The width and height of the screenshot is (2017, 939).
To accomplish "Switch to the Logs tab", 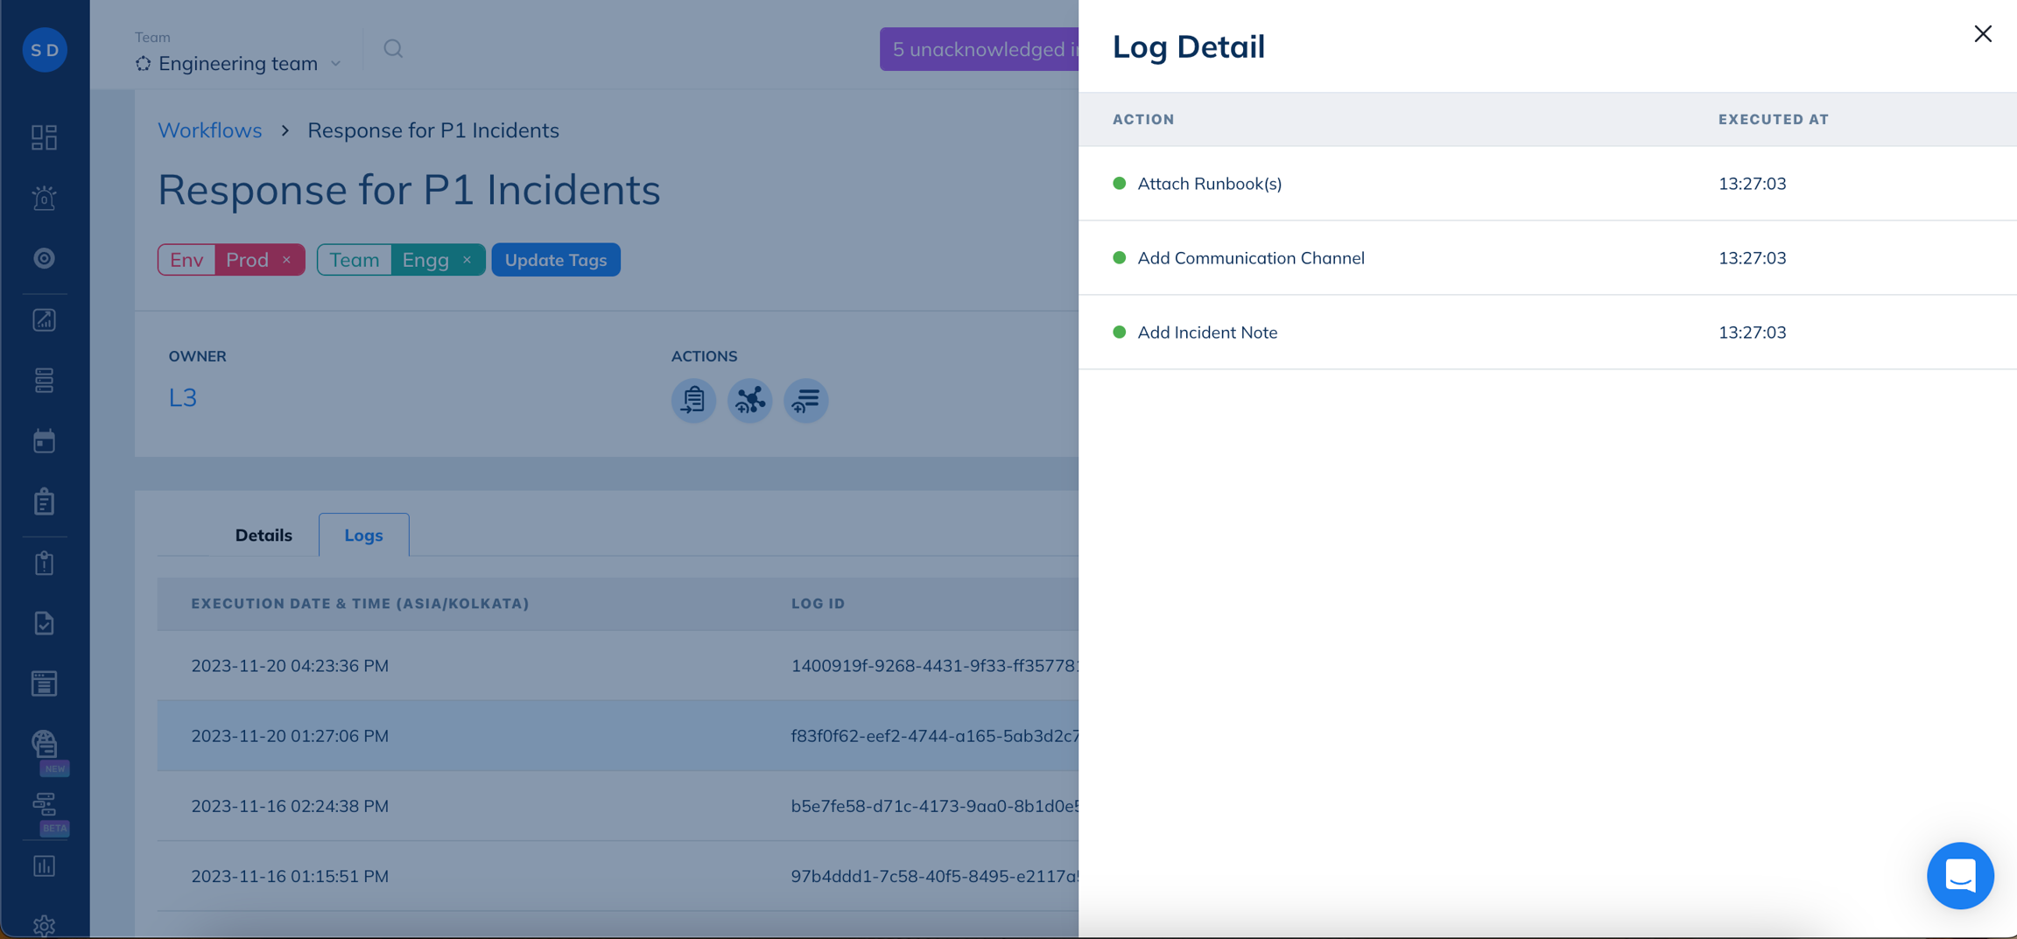I will (x=363, y=535).
